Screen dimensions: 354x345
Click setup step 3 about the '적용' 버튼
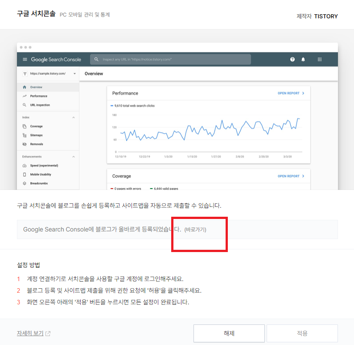[108, 302]
